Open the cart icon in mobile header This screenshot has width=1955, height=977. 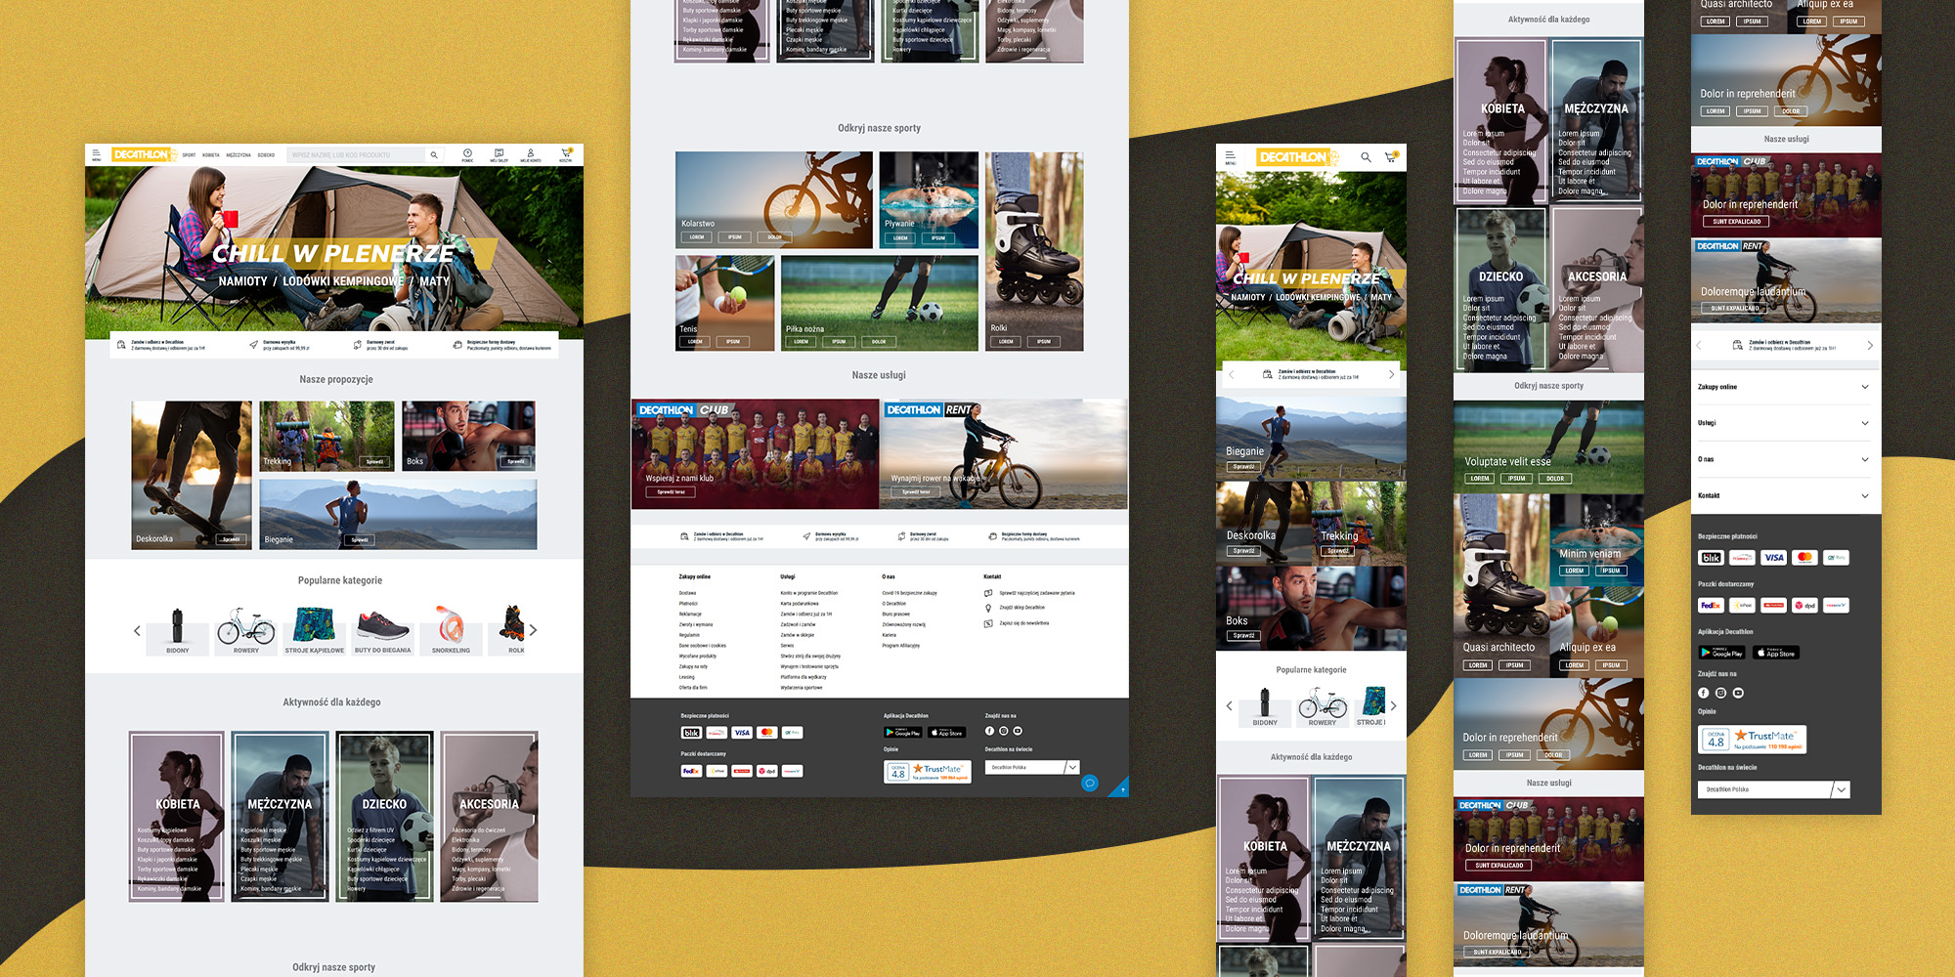click(1391, 157)
